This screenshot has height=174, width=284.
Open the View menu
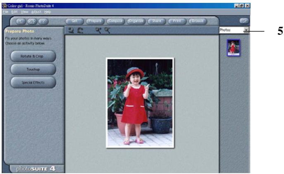coord(24,12)
